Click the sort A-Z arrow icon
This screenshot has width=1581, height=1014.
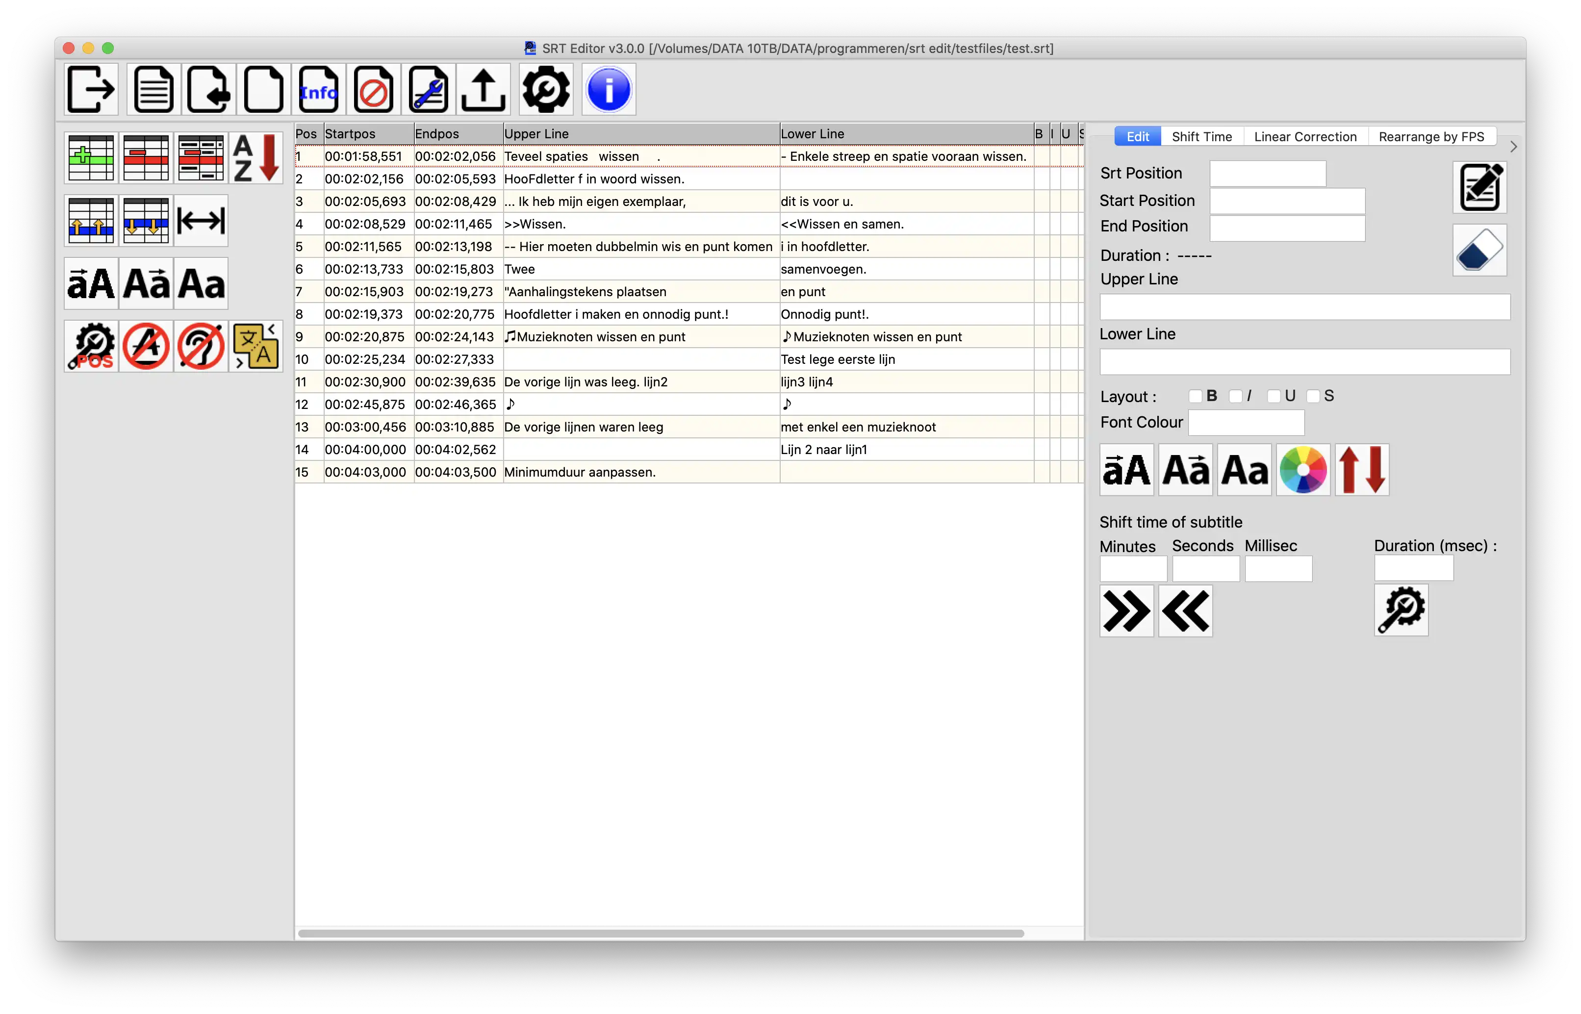(x=256, y=157)
